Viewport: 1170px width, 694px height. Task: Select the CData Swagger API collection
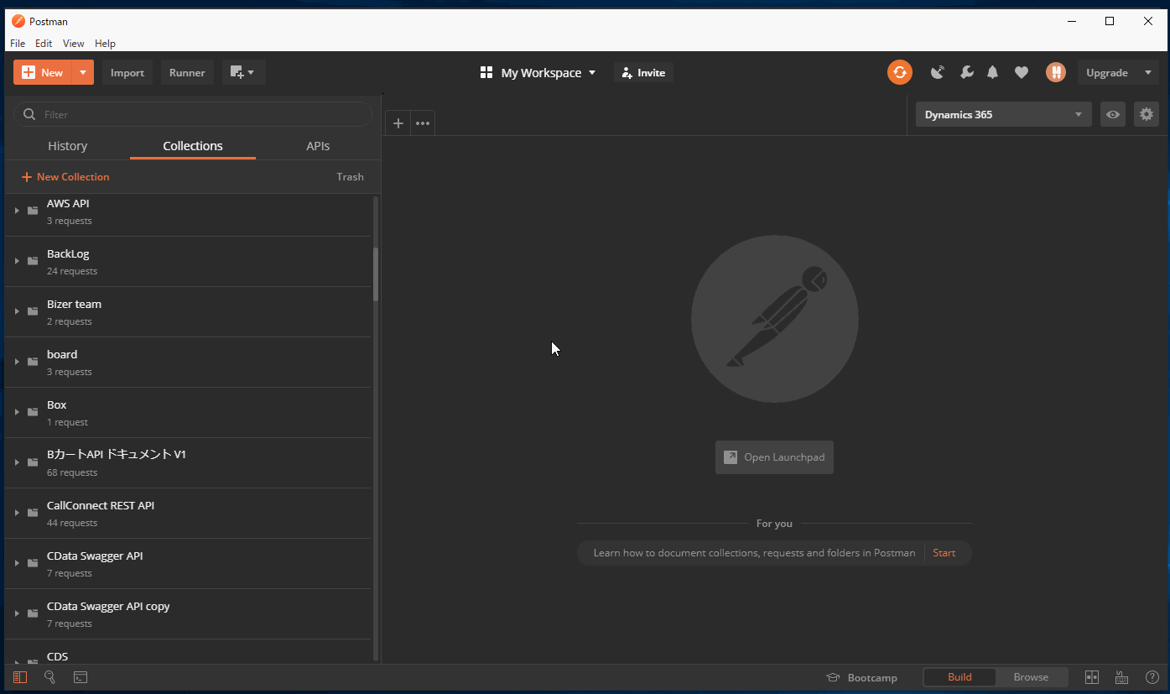pos(188,563)
